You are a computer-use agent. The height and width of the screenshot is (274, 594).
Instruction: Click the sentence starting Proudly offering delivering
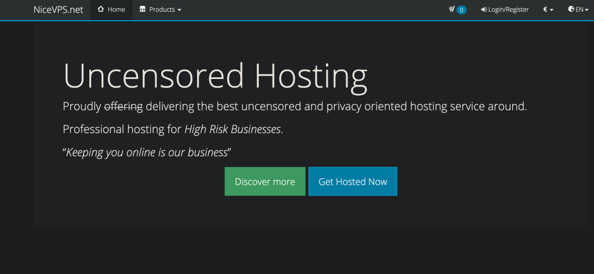(x=295, y=107)
